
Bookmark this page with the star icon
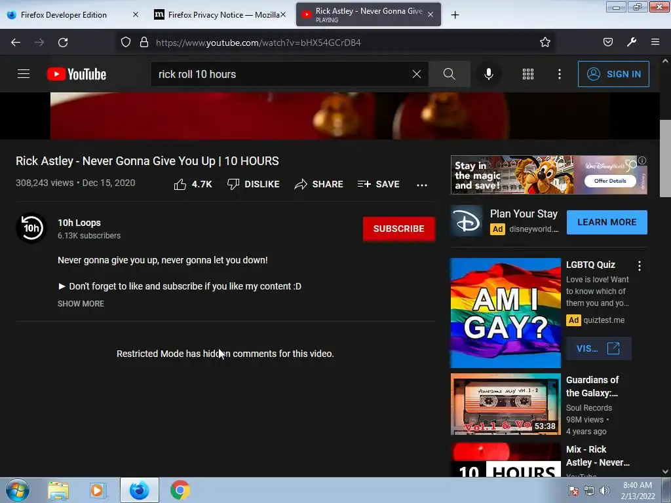tap(545, 42)
